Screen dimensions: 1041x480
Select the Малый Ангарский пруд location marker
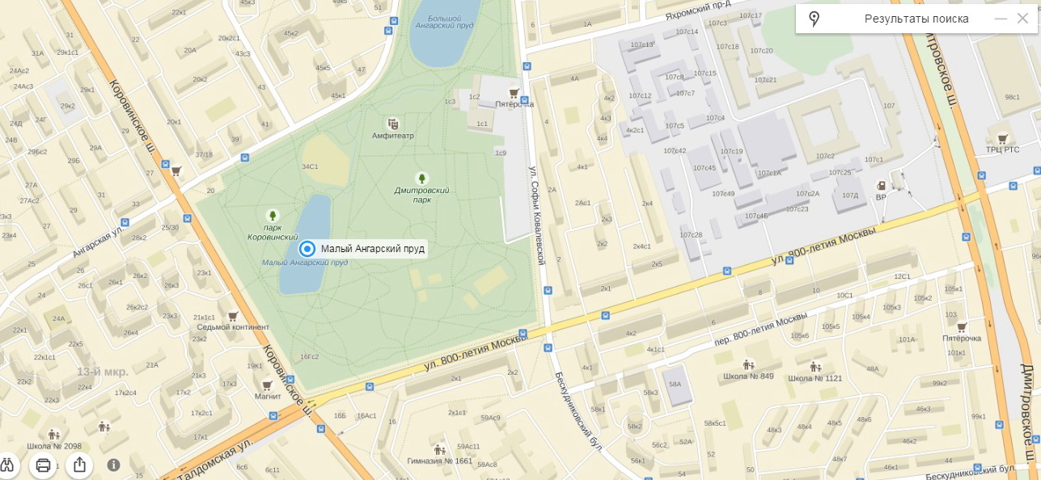(307, 249)
